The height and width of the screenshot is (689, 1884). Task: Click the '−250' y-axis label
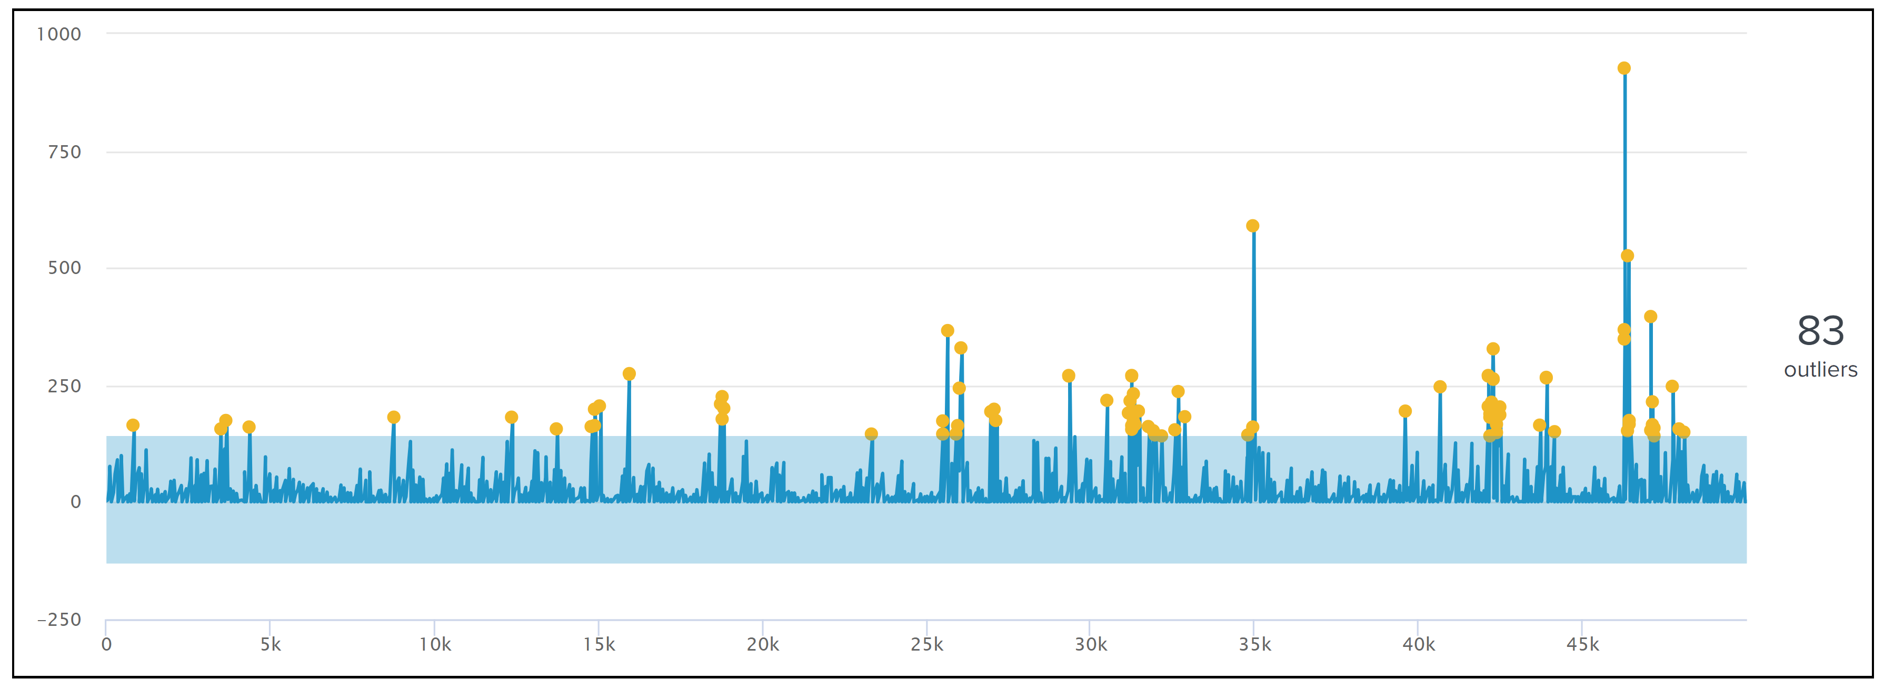[58, 620]
